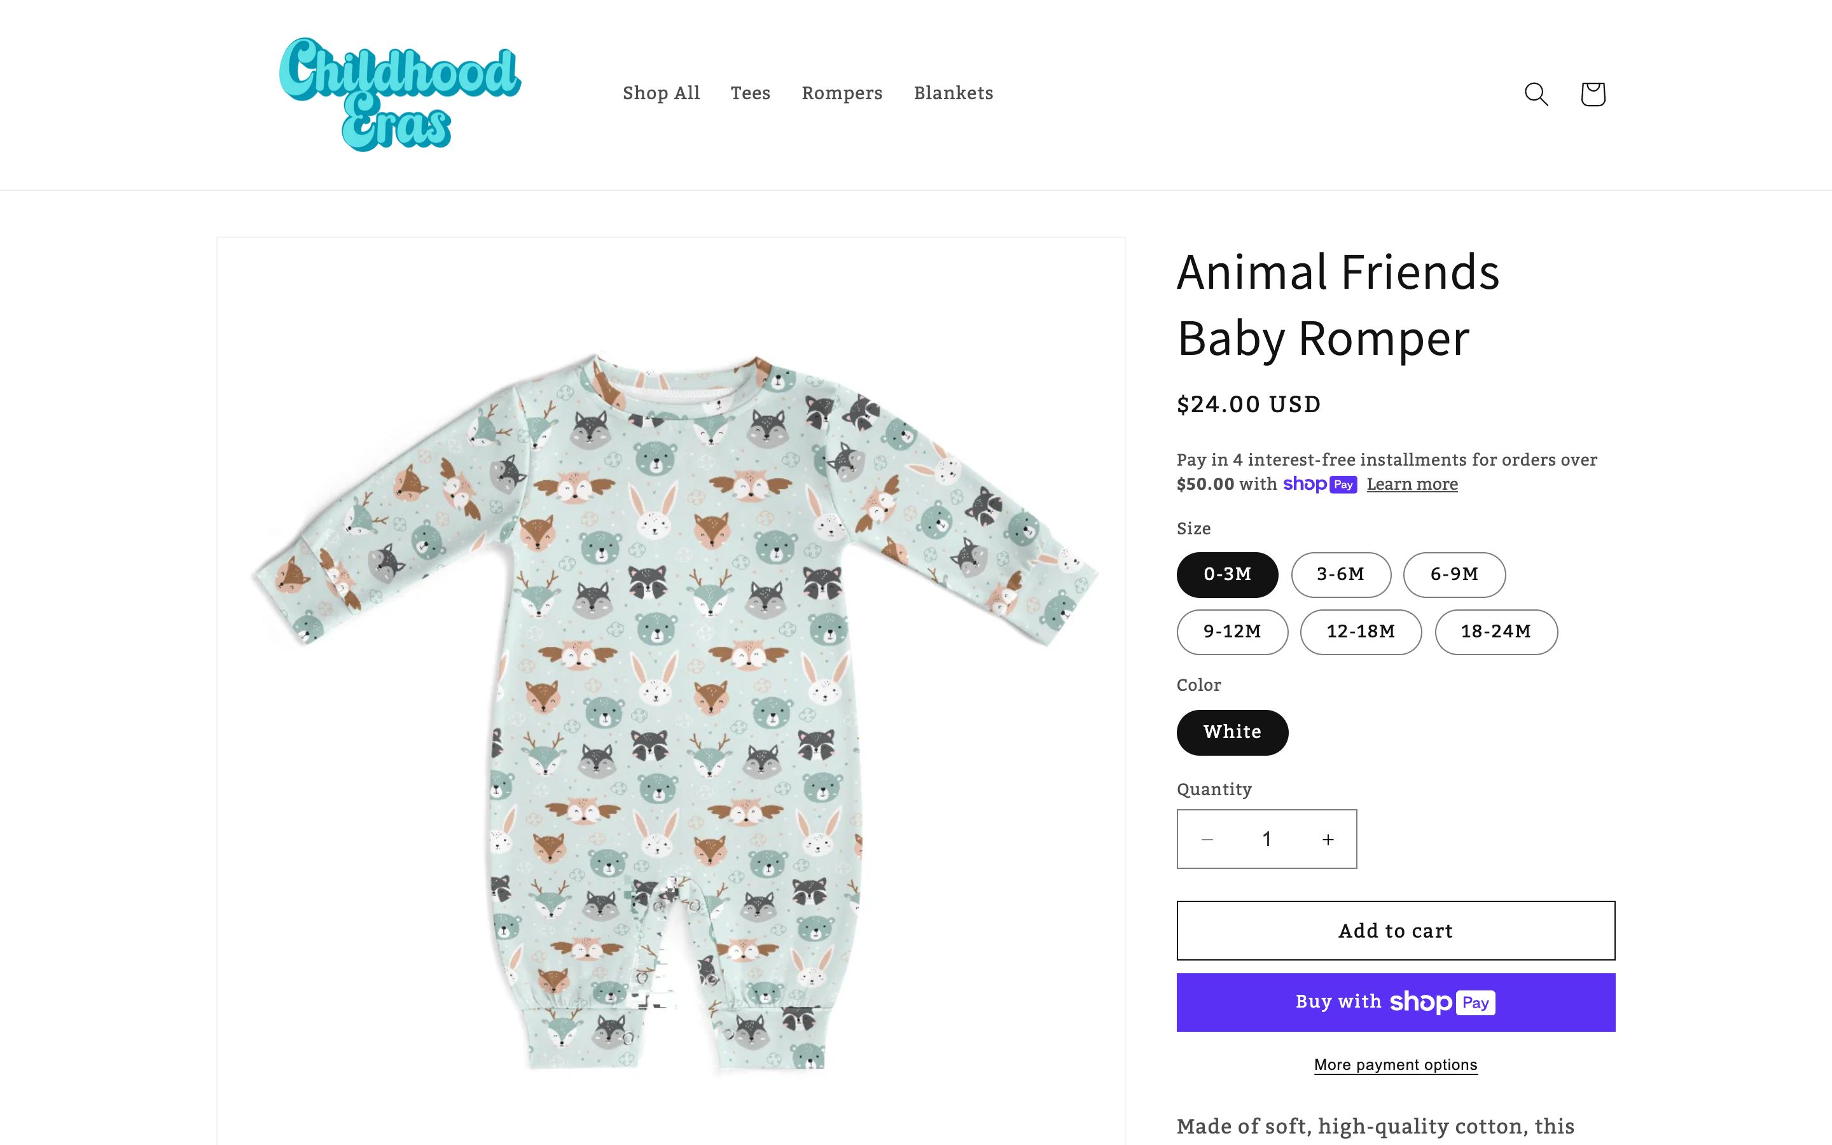Click the Add to cart button

pyautogui.click(x=1395, y=931)
